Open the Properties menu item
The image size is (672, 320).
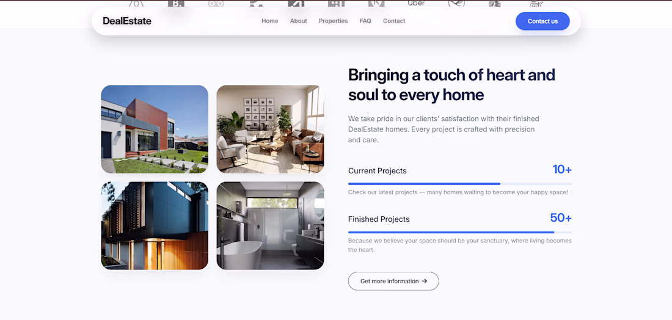point(333,21)
